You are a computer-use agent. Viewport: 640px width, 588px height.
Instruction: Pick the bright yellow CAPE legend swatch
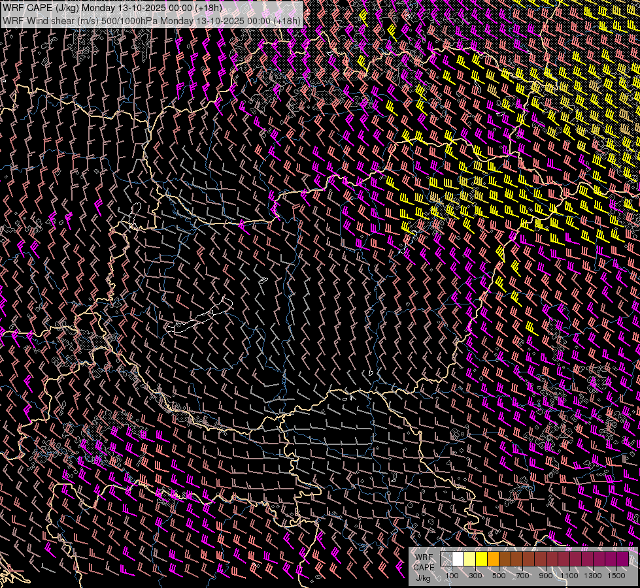(481, 559)
